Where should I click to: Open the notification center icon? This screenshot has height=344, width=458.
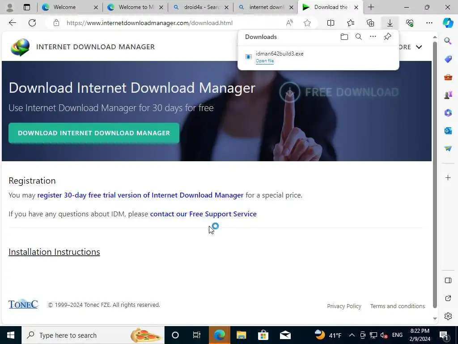(444, 335)
